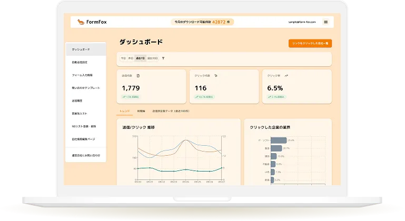Click the クリックした企業の業界 chart title
This screenshot has width=405, height=221.
[x=270, y=127]
